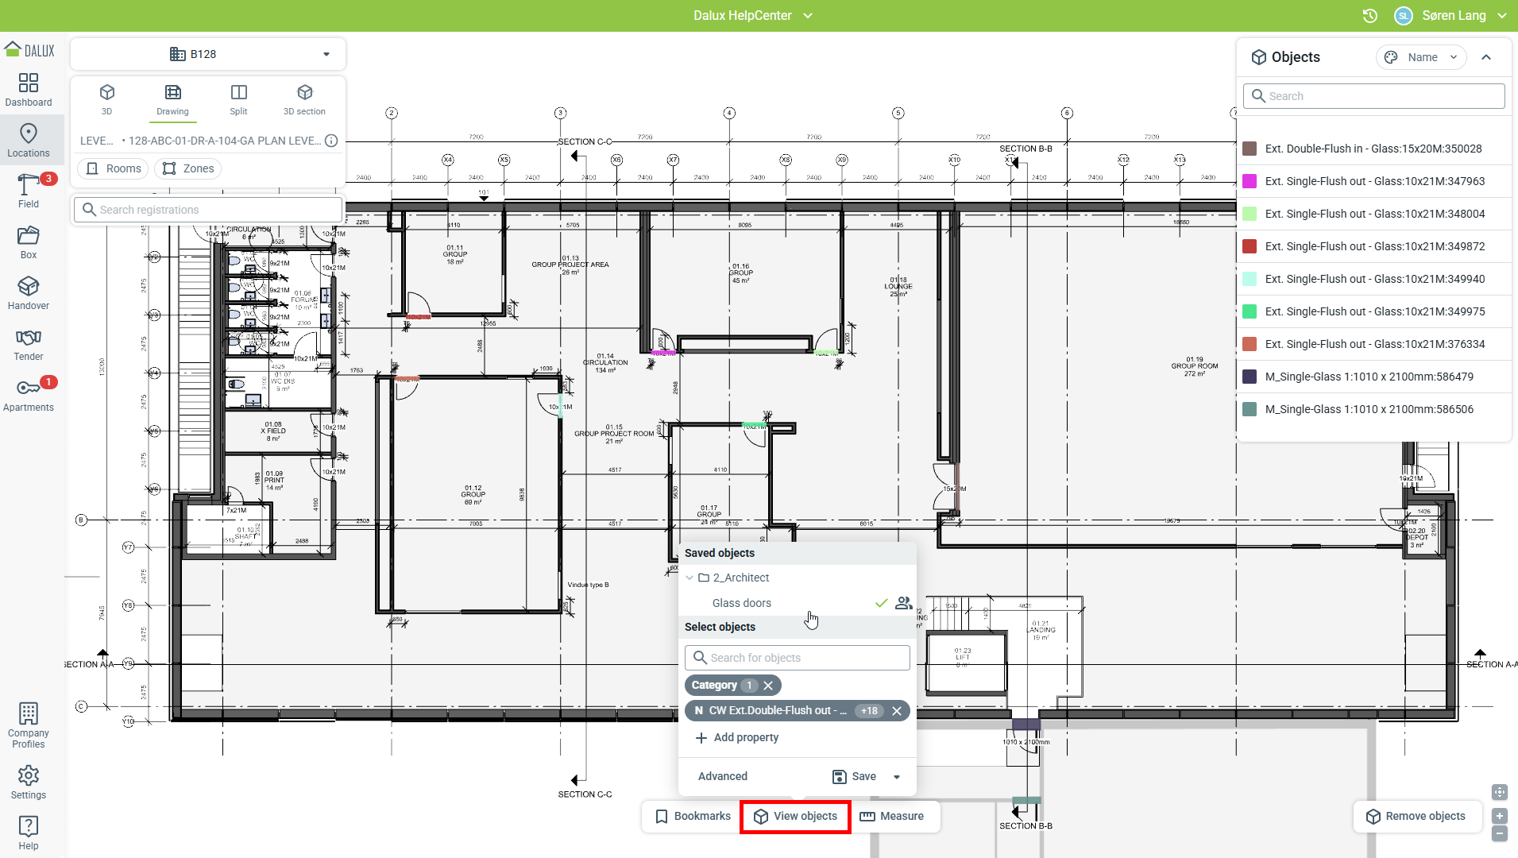The height and width of the screenshot is (858, 1518).
Task: Toggle the Glass doors saved selection
Action: click(x=741, y=603)
